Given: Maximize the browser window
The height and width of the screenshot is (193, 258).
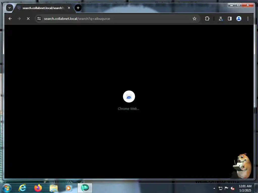Looking at the screenshot, I should point(238,5).
